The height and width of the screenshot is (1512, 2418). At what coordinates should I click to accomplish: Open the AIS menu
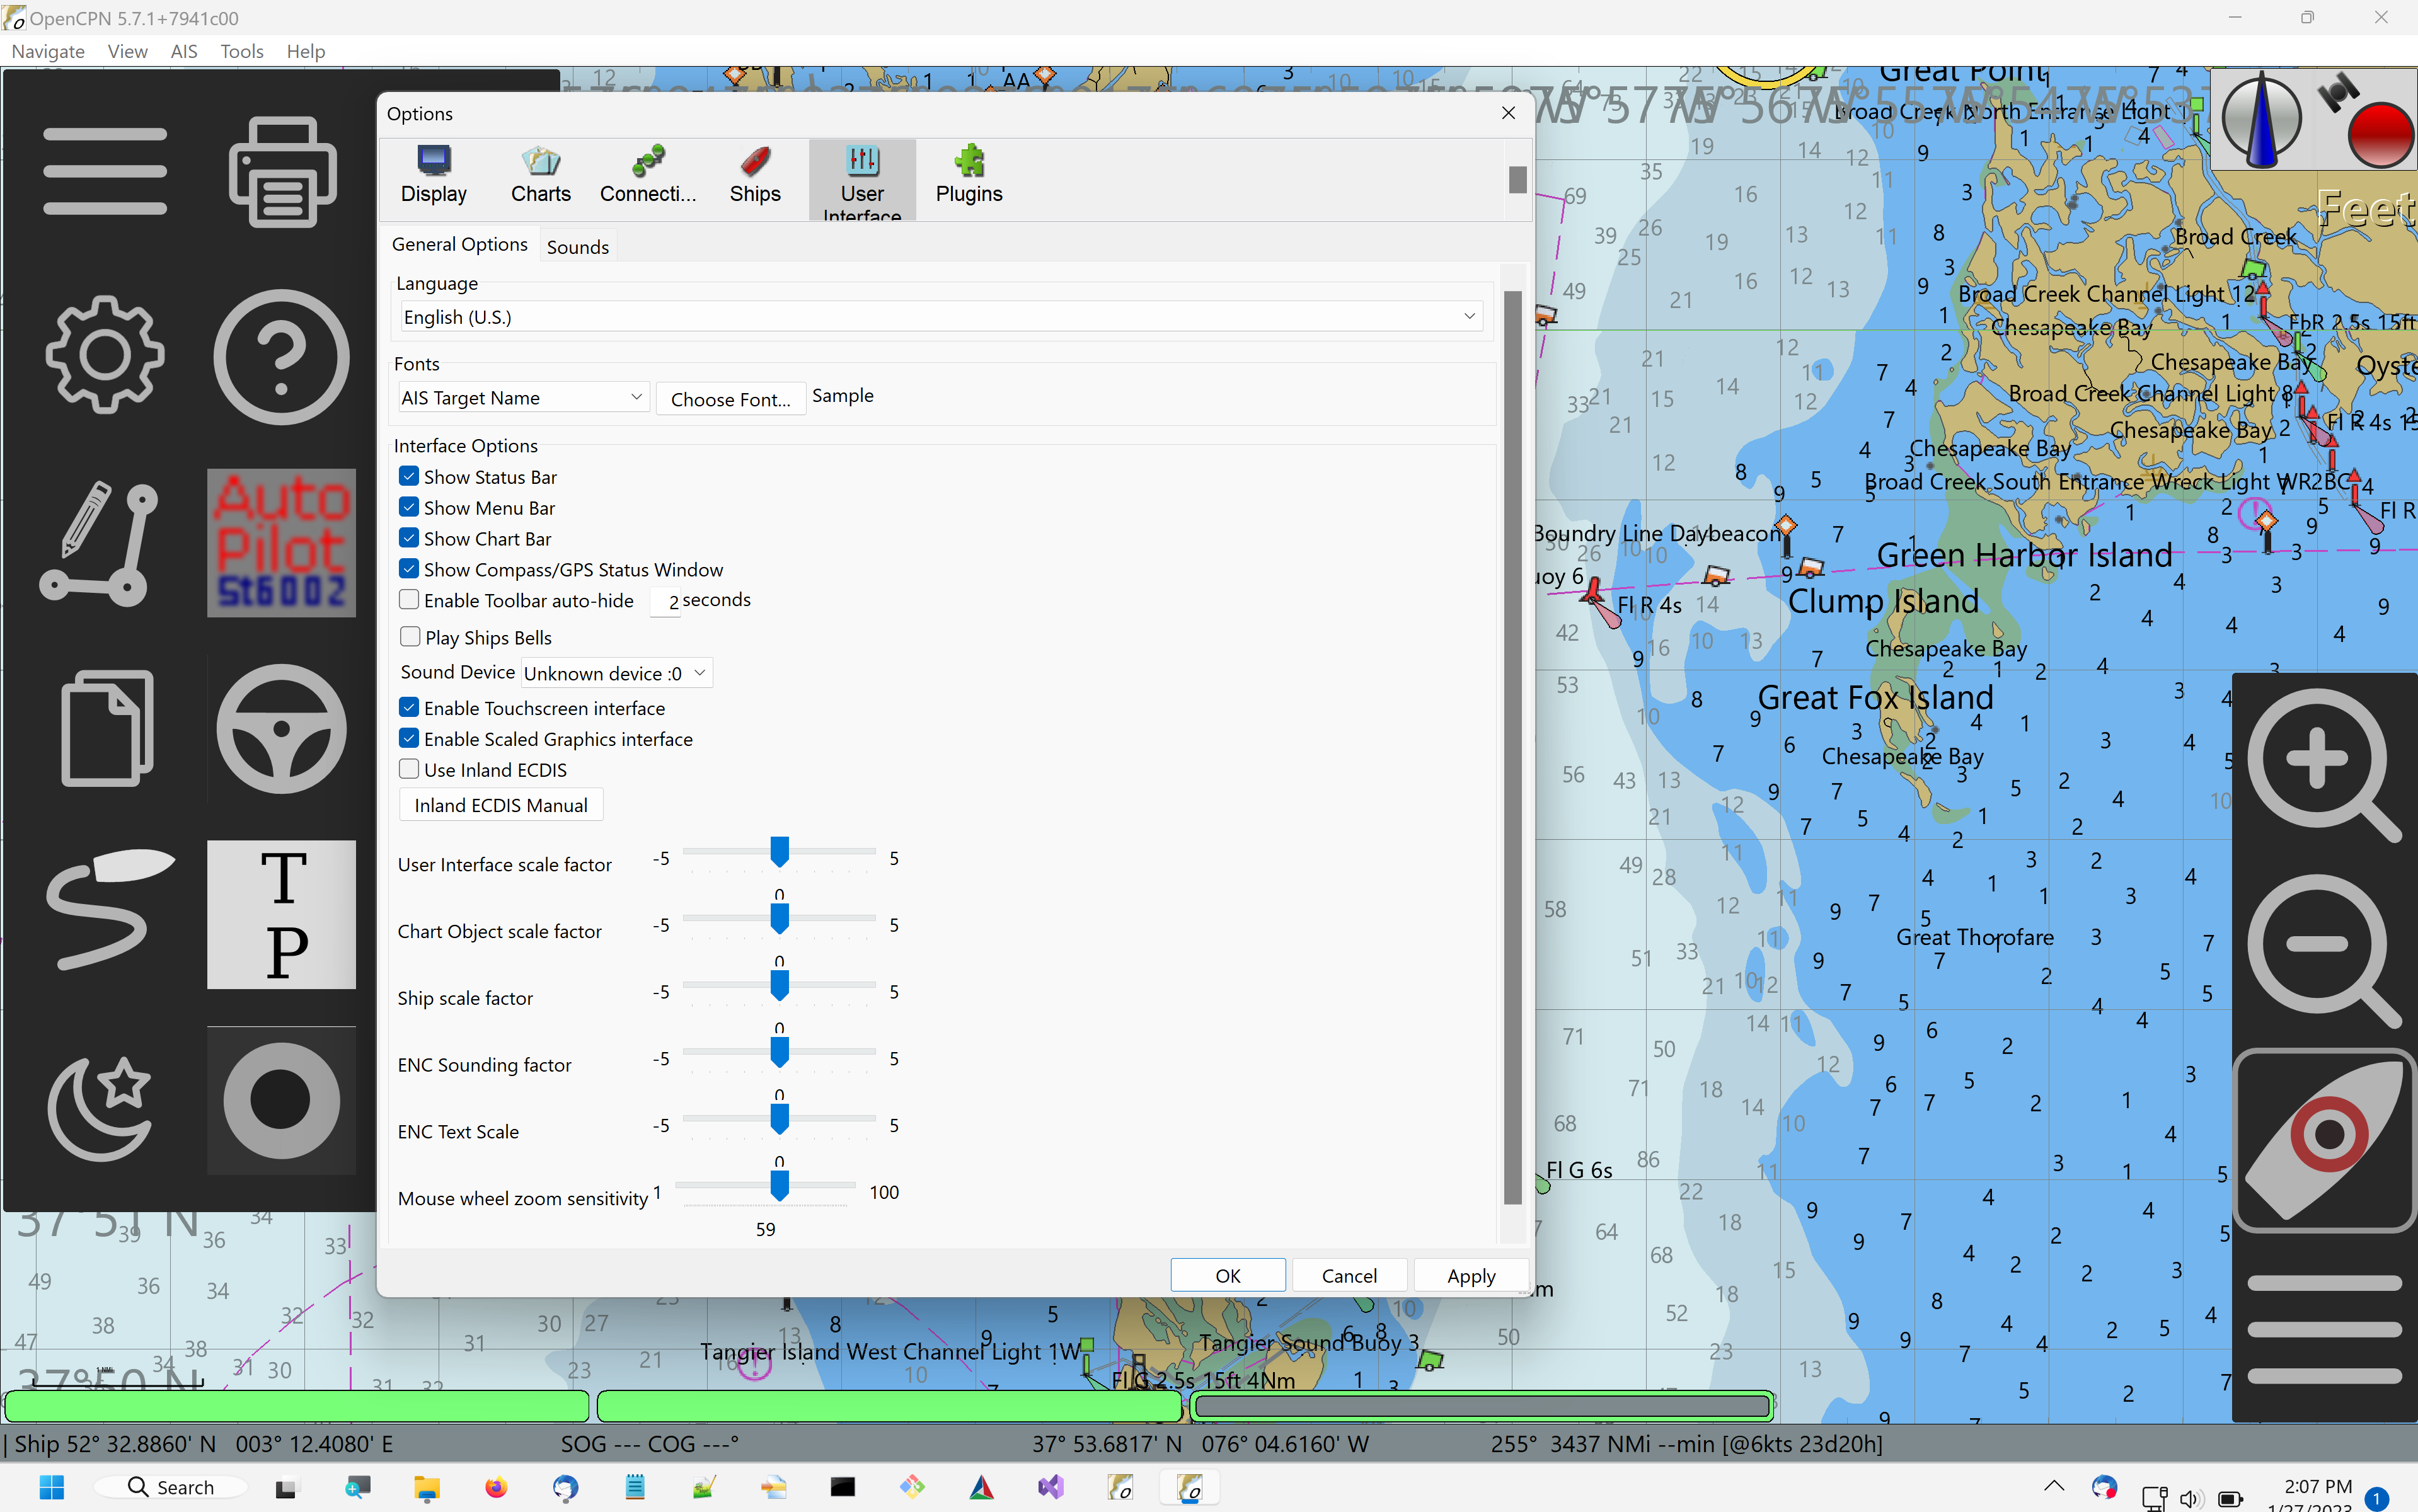(x=184, y=51)
